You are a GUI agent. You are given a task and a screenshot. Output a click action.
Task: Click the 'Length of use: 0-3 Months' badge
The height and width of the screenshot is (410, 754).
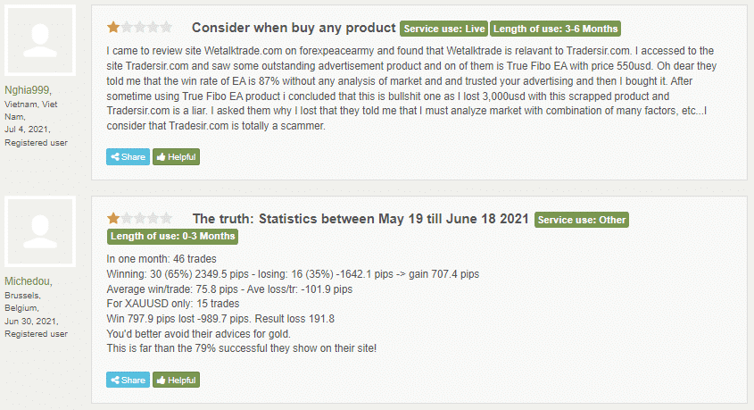[172, 237]
